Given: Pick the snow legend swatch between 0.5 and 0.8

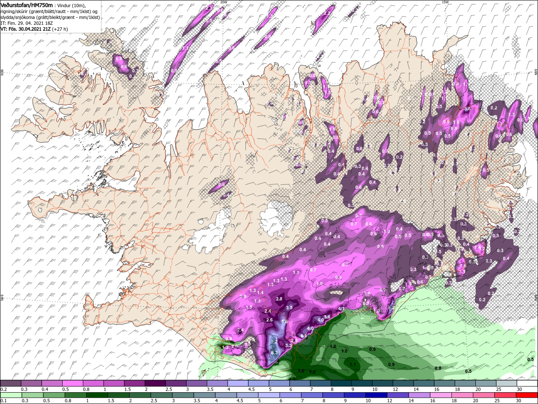Looking at the screenshot, I should point(72,383).
